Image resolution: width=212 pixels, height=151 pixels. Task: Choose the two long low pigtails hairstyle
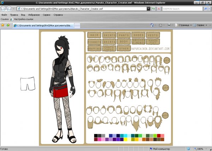tap(117, 95)
